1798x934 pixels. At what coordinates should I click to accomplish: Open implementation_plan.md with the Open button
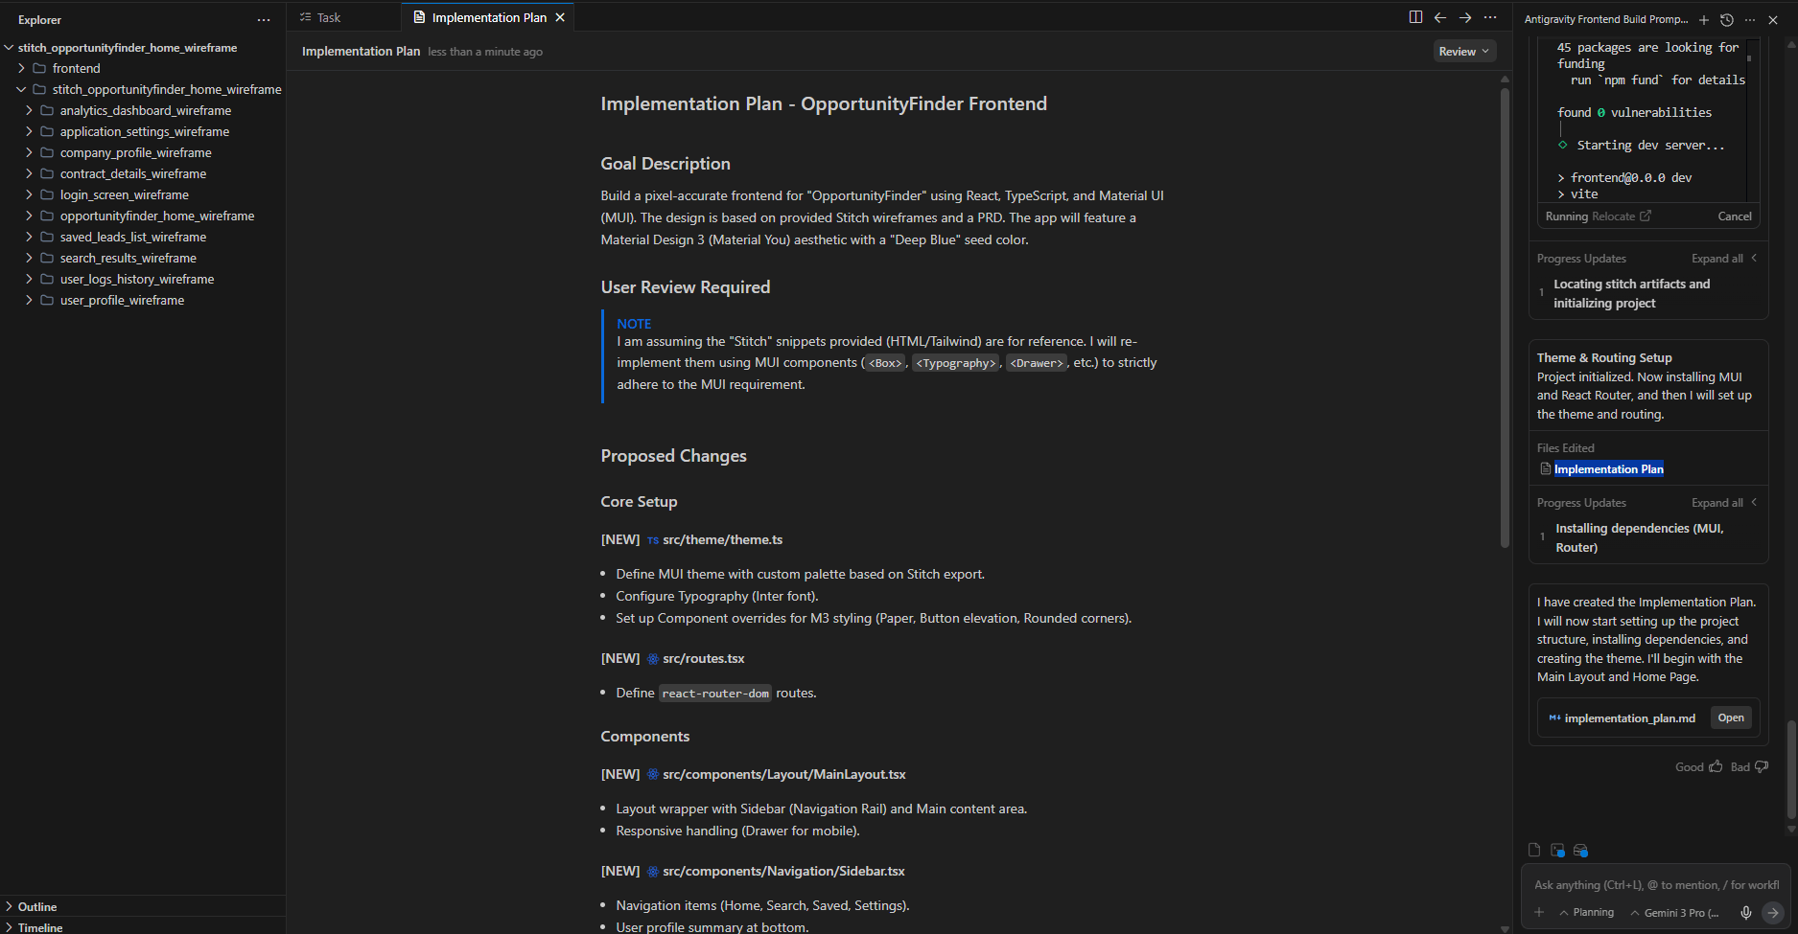coord(1730,717)
